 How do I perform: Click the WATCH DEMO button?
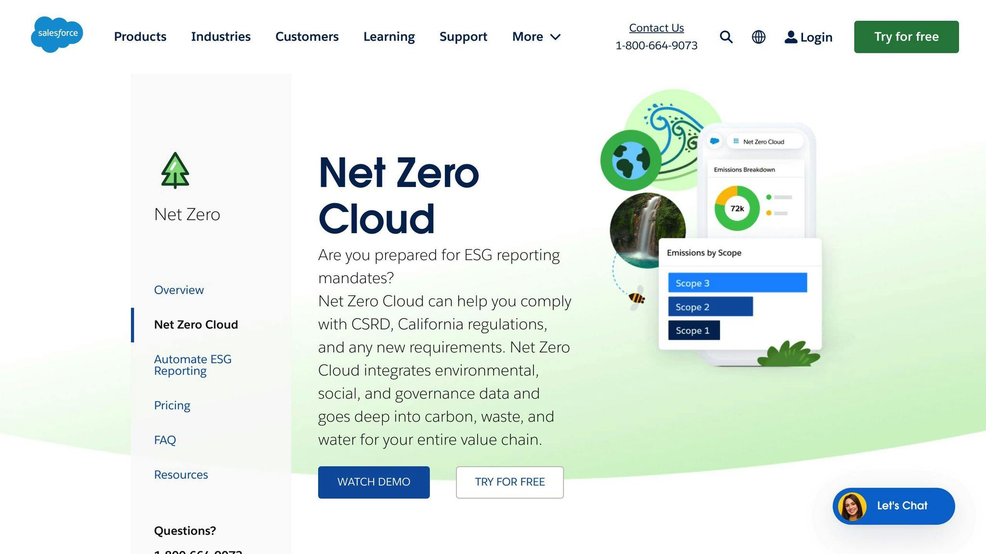click(x=374, y=482)
